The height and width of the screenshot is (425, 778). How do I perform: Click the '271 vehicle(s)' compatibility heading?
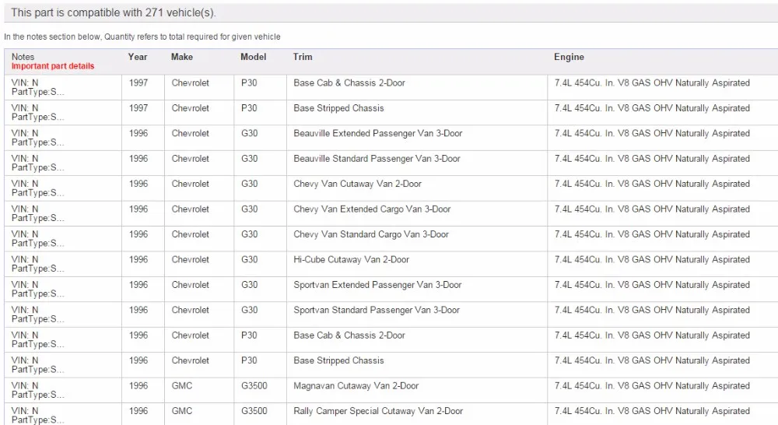(113, 12)
